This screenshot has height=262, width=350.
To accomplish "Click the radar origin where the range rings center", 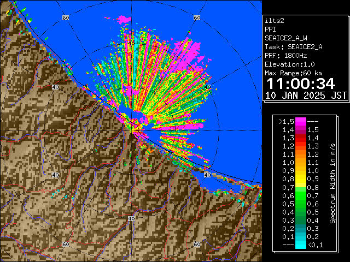I will point(131,131).
